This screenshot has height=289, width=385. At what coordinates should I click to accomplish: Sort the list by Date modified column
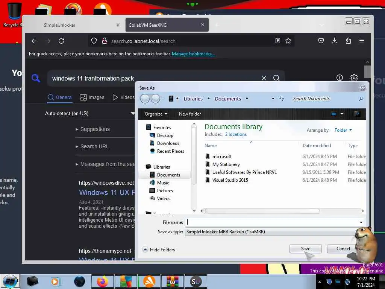[317, 146]
